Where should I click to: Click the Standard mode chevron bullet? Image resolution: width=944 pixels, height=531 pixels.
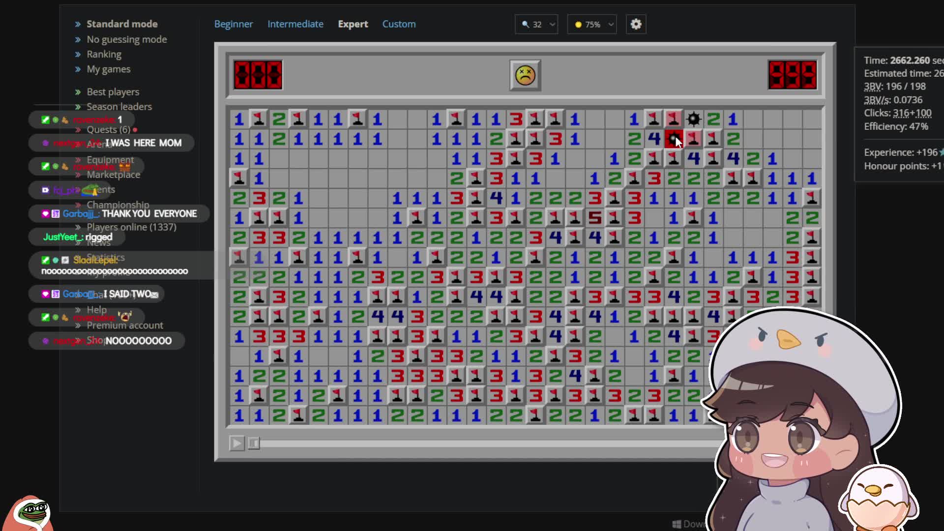(78, 24)
